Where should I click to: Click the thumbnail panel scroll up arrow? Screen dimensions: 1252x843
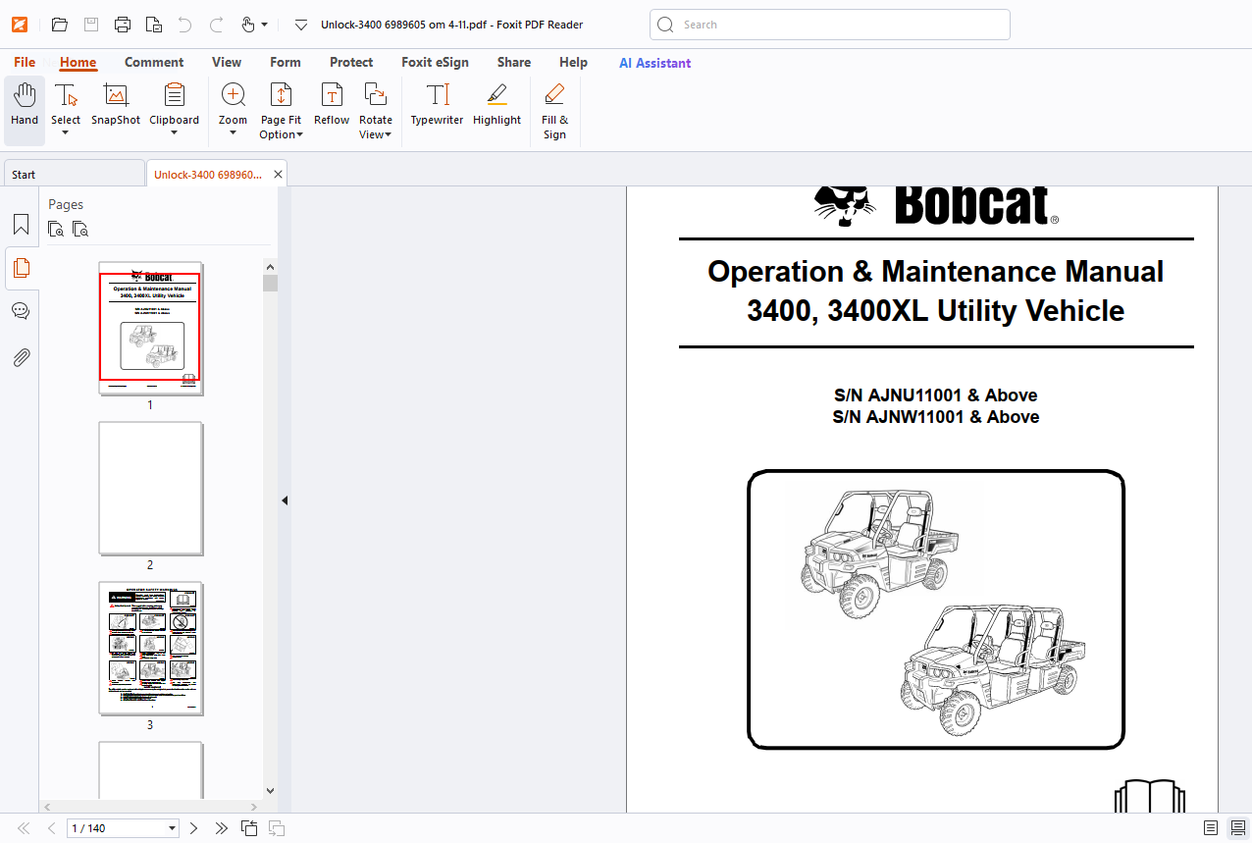pyautogui.click(x=270, y=266)
